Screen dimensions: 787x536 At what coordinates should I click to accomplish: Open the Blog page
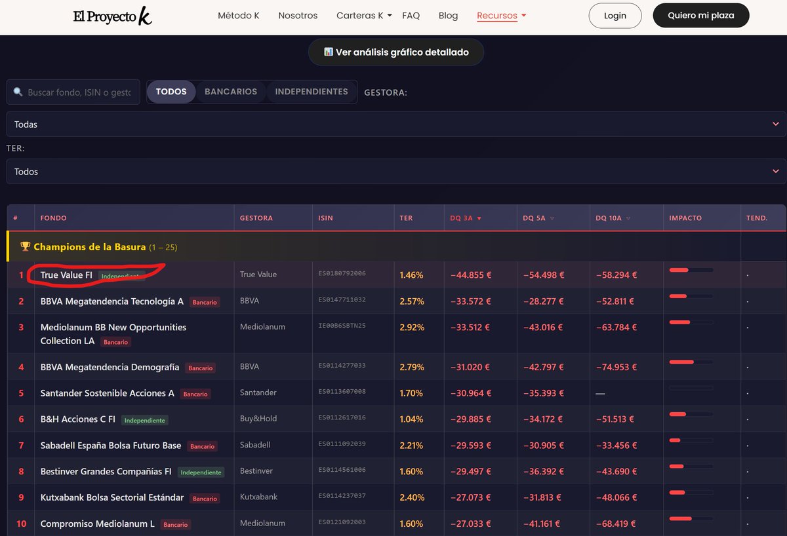(x=448, y=16)
